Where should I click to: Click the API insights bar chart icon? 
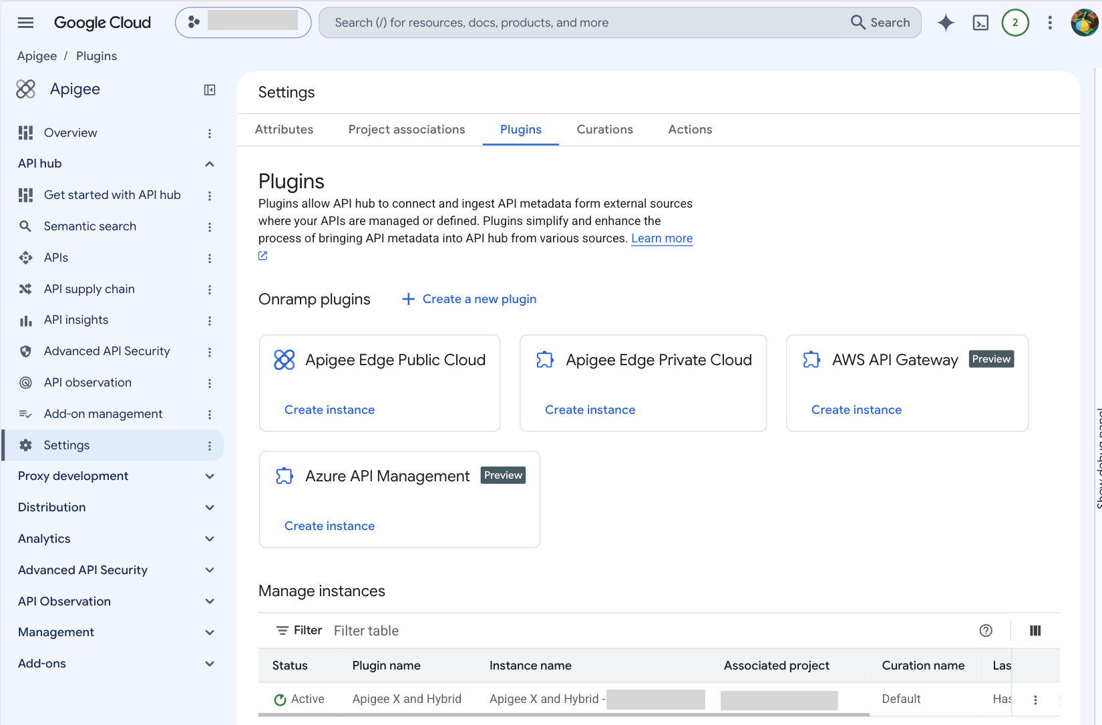(25, 320)
